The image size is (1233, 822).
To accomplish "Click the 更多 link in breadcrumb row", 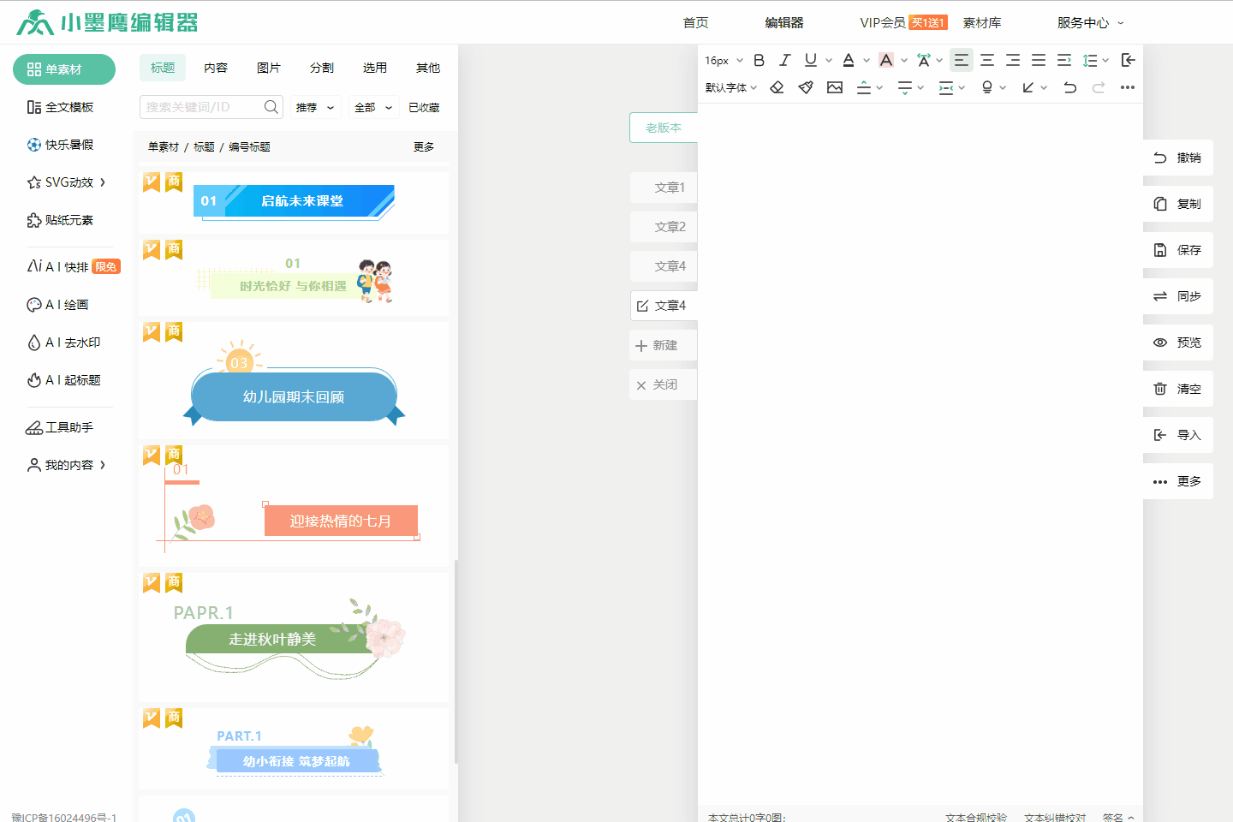I will tap(424, 146).
